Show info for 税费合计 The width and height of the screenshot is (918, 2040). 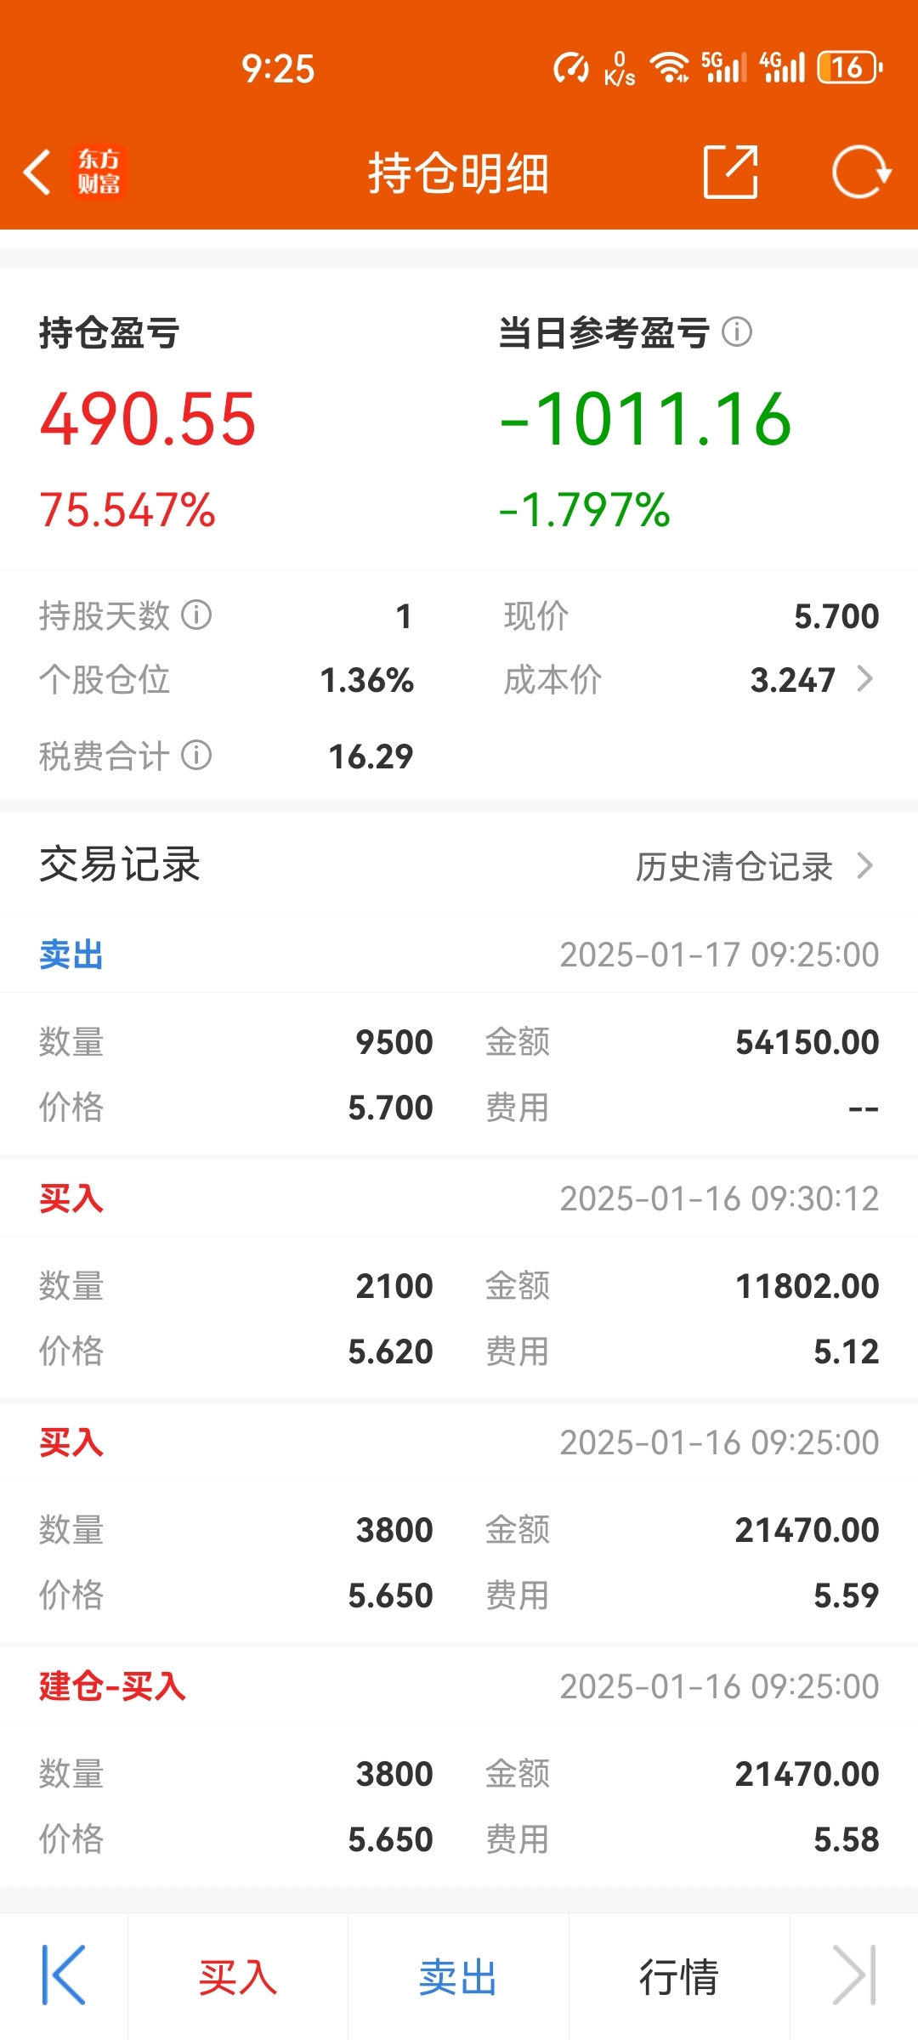click(196, 755)
